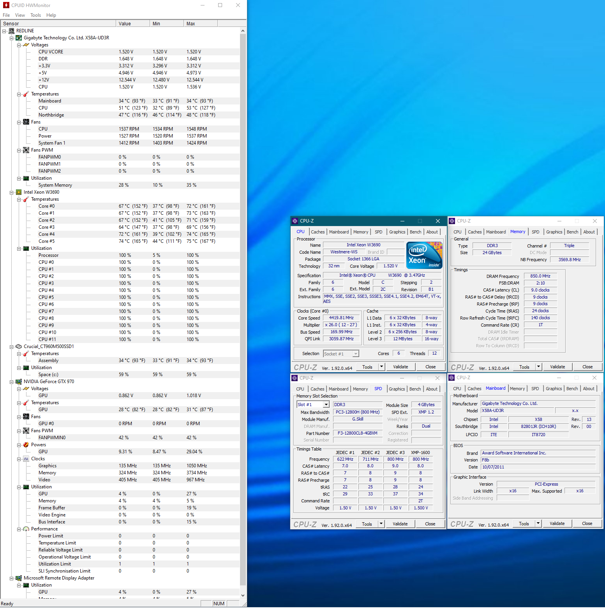
Task: Switch to Caches tab in CPU window
Action: click(x=318, y=232)
